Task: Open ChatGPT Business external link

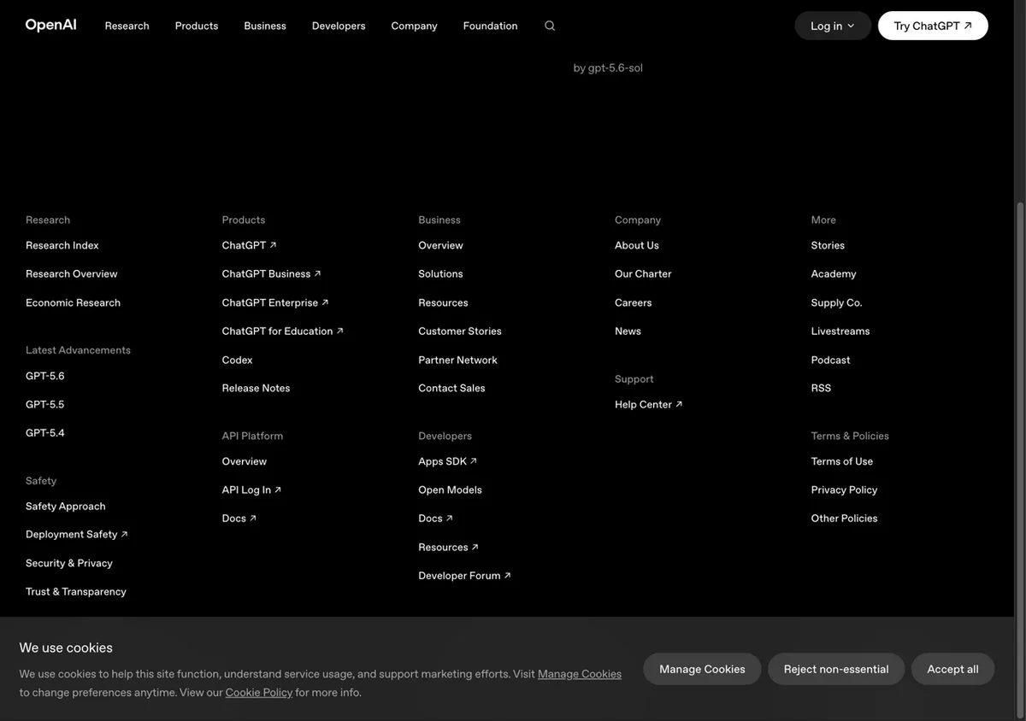Action: [x=272, y=274]
